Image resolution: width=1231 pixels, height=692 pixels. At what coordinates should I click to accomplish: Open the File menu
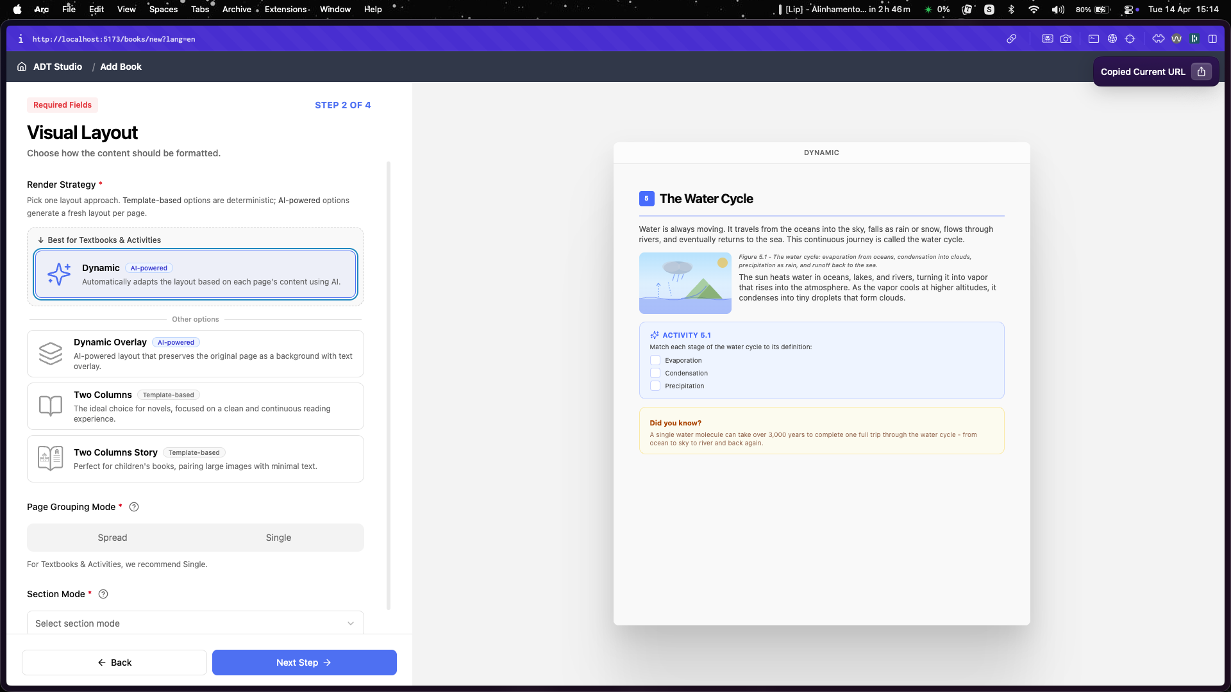pyautogui.click(x=69, y=10)
